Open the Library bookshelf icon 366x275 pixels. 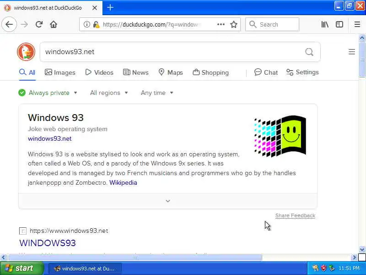coord(325,24)
